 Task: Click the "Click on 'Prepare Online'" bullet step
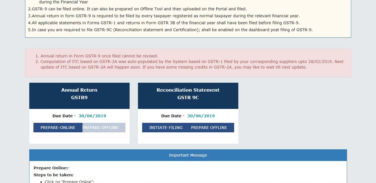pyautogui.click(x=69, y=181)
